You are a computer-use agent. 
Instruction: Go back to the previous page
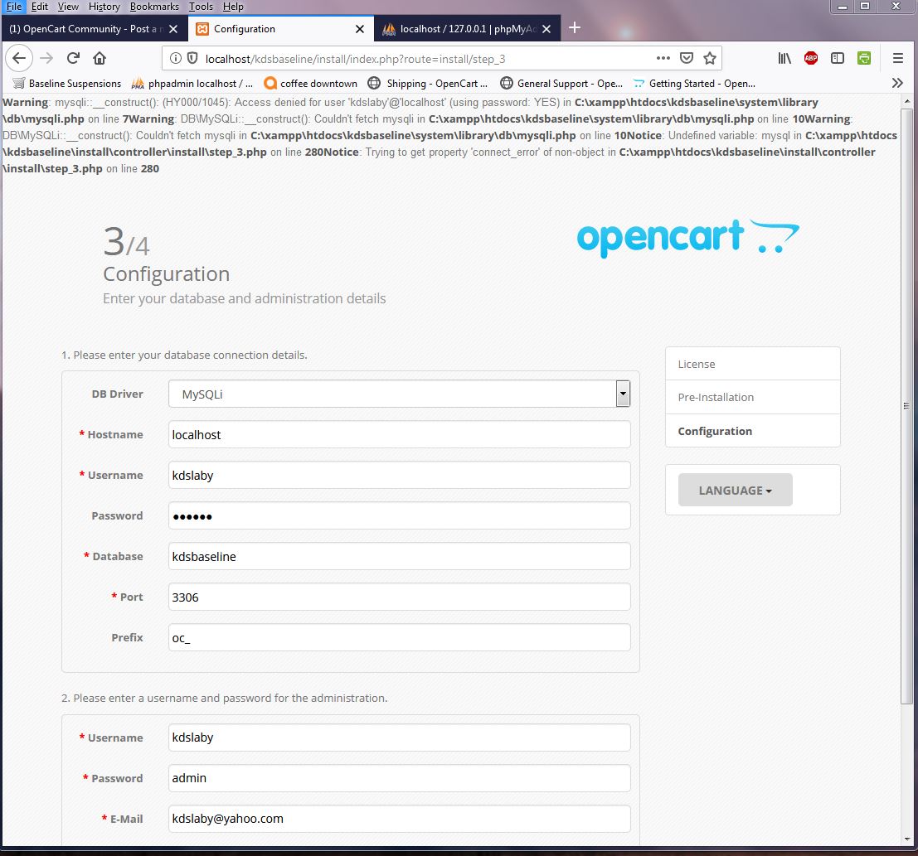(19, 58)
